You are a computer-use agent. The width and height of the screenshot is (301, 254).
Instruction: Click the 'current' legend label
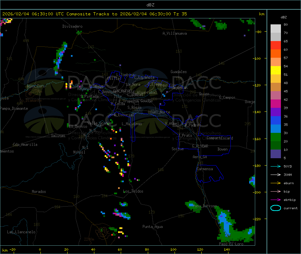pyautogui.click(x=290, y=208)
